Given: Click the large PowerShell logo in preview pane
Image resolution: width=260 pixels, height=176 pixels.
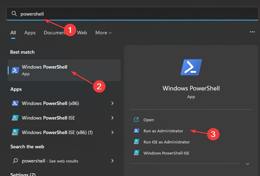Looking at the screenshot, I should point(191,67).
